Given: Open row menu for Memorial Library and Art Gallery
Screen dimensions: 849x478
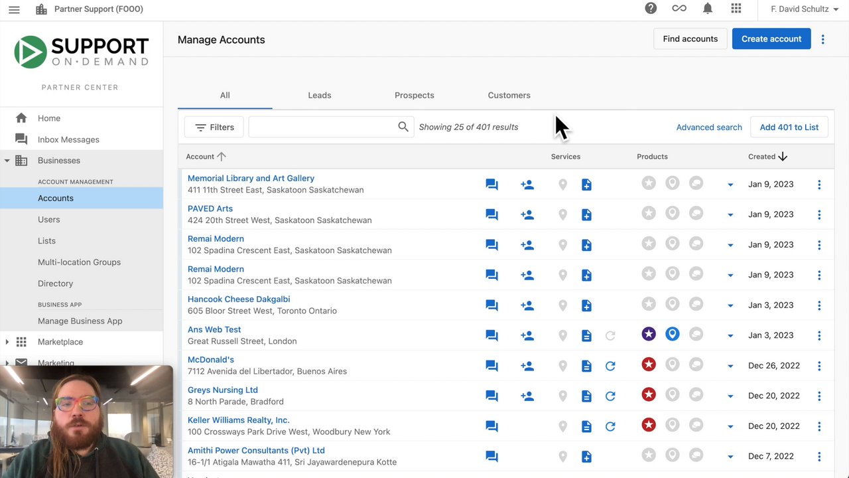Looking at the screenshot, I should [x=819, y=185].
